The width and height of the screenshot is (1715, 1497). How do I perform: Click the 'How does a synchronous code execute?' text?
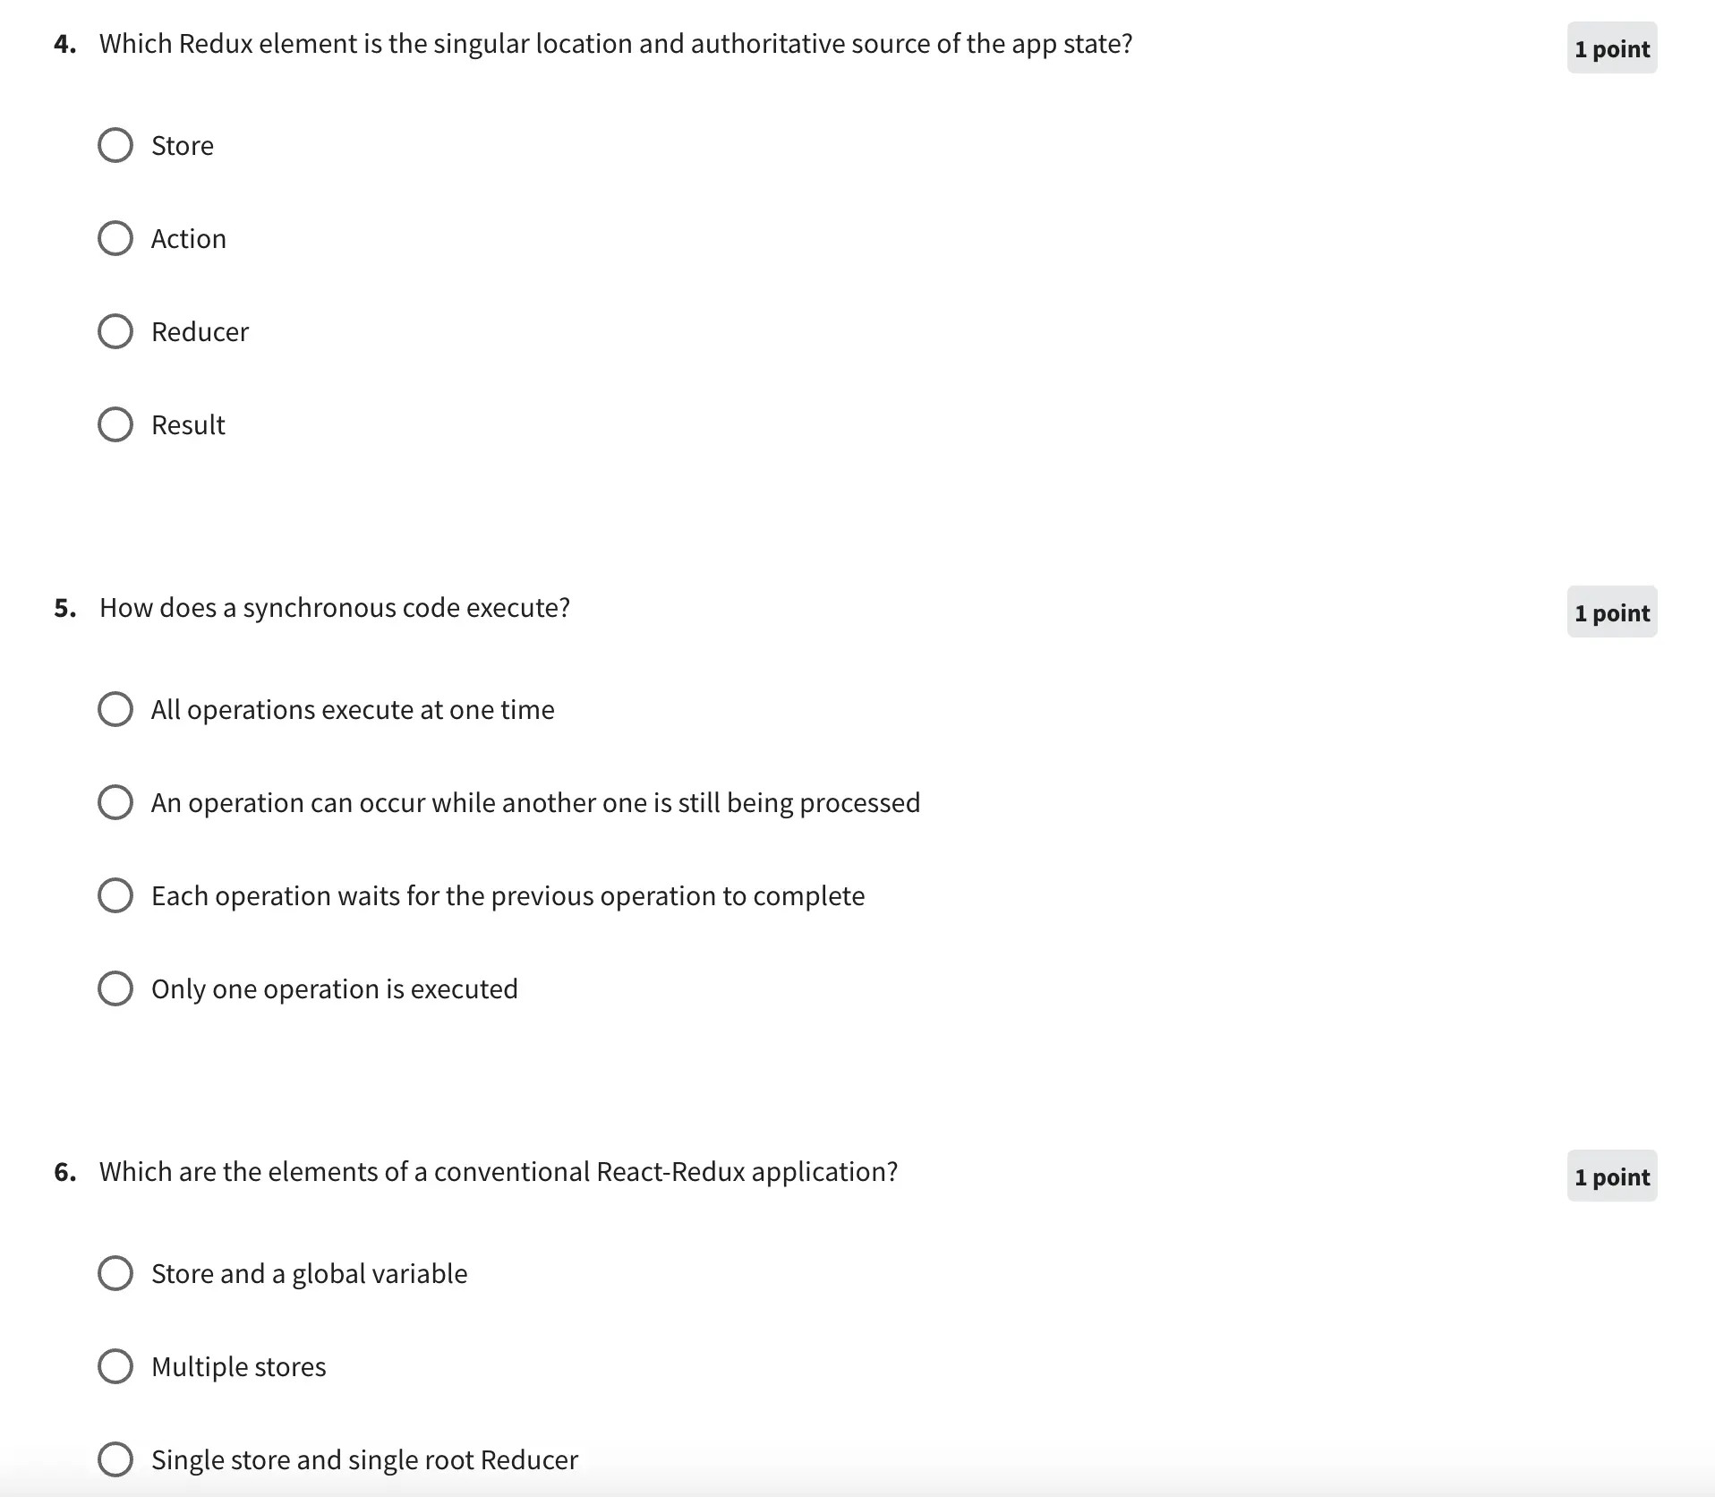pyautogui.click(x=334, y=608)
